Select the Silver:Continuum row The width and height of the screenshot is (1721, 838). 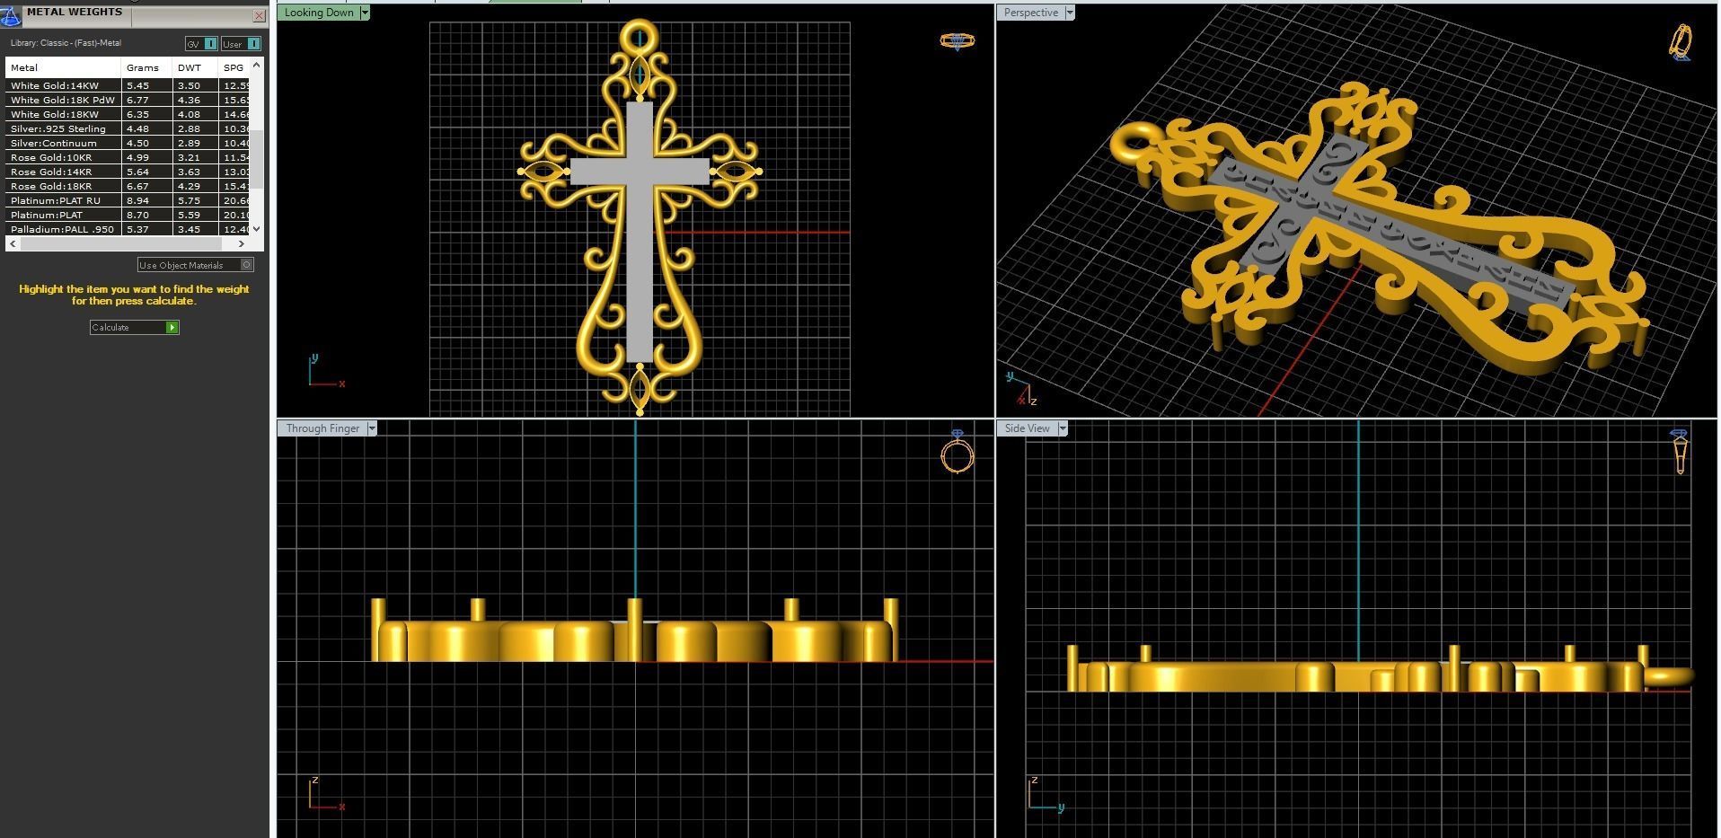(x=128, y=143)
